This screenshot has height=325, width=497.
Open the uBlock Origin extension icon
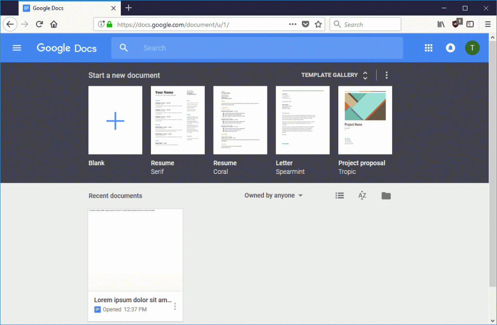point(456,23)
